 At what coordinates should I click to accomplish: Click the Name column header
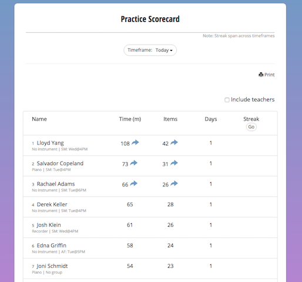click(39, 119)
